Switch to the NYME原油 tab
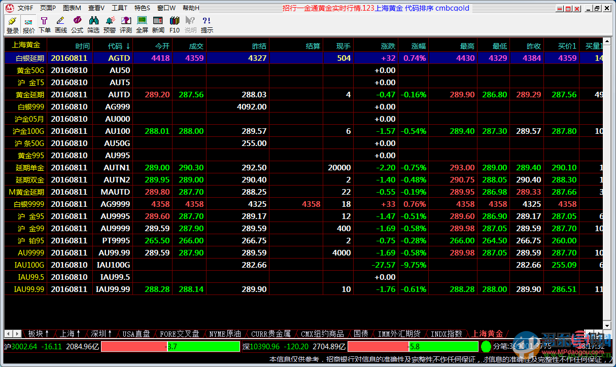 click(225, 334)
